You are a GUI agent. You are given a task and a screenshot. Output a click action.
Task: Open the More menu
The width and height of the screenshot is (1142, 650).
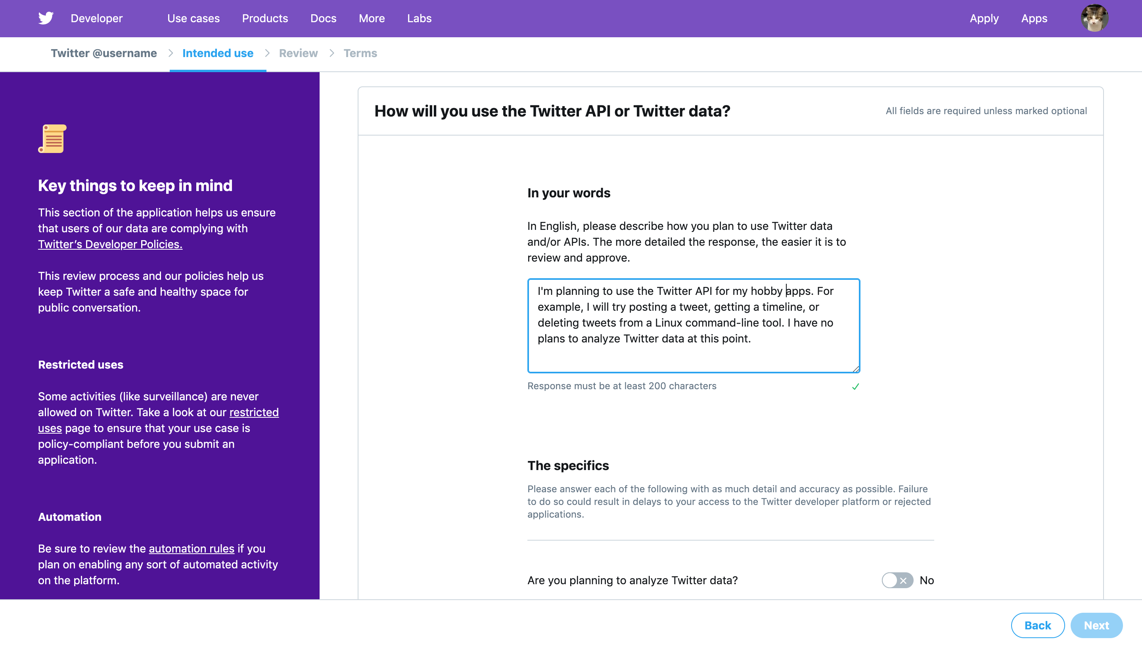(372, 18)
